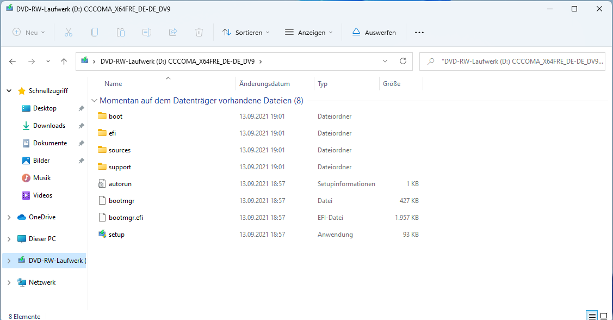Click the Rename icon in toolbar

click(x=147, y=33)
